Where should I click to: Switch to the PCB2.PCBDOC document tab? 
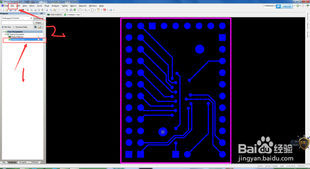[x=54, y=15]
